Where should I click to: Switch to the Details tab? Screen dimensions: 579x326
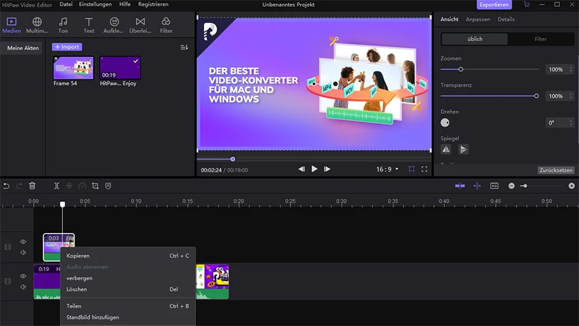506,19
